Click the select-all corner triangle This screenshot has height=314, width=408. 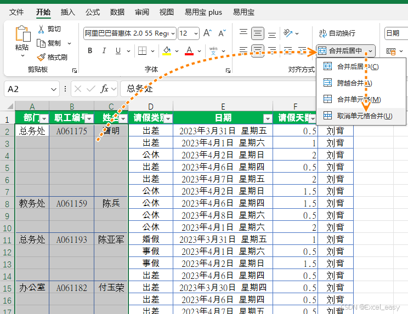10,106
